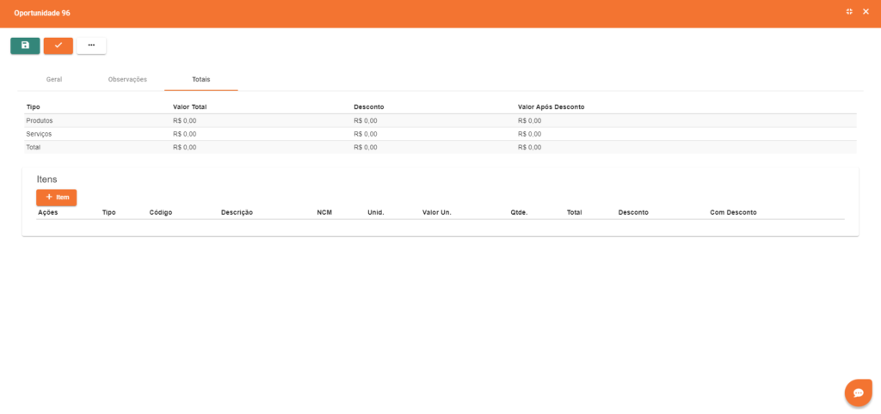Click the Total row in totals table
This screenshot has width=881, height=414.
pos(34,147)
